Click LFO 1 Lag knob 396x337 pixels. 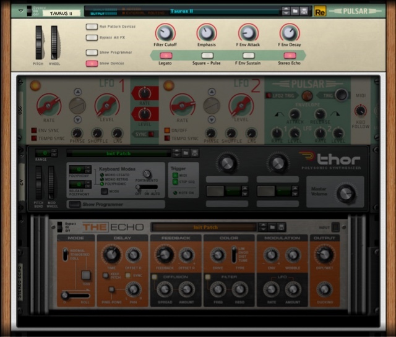click(x=118, y=133)
